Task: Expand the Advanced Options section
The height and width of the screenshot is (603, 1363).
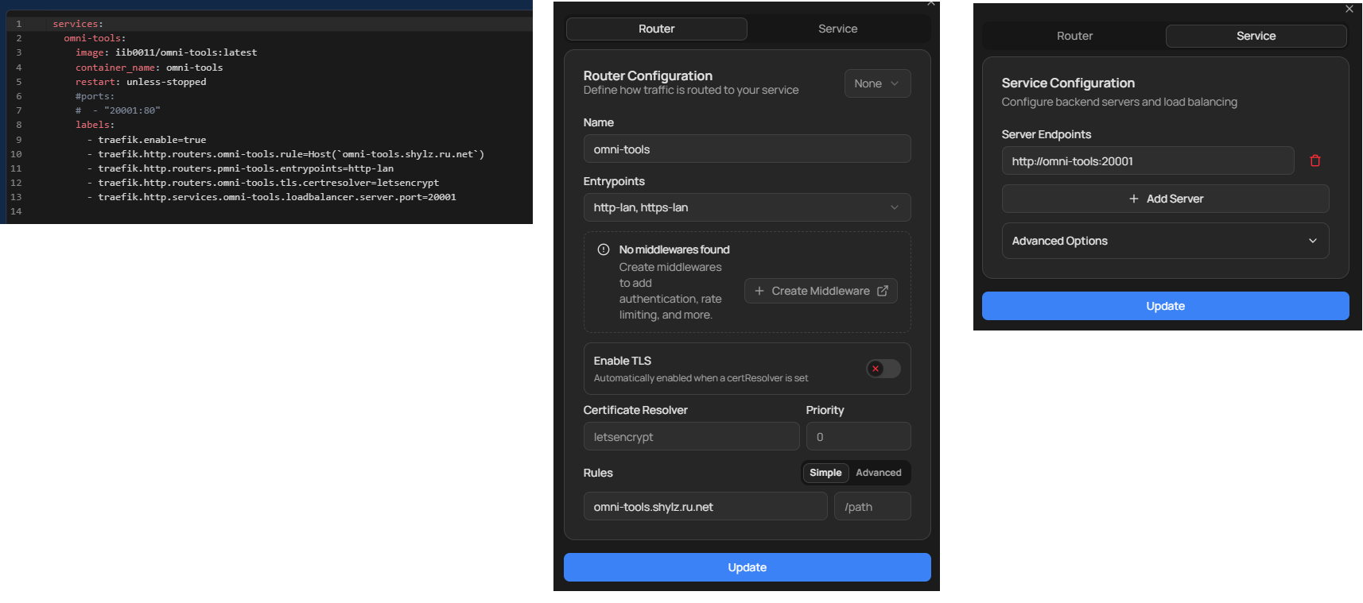Action: point(1164,241)
